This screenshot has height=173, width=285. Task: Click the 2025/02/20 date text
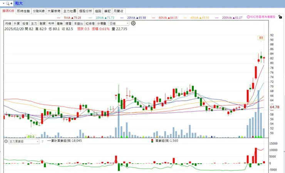click(x=14, y=29)
